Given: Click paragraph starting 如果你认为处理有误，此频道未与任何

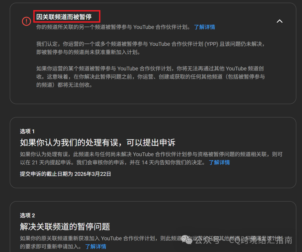Looking at the screenshot, I should tap(151, 158).
